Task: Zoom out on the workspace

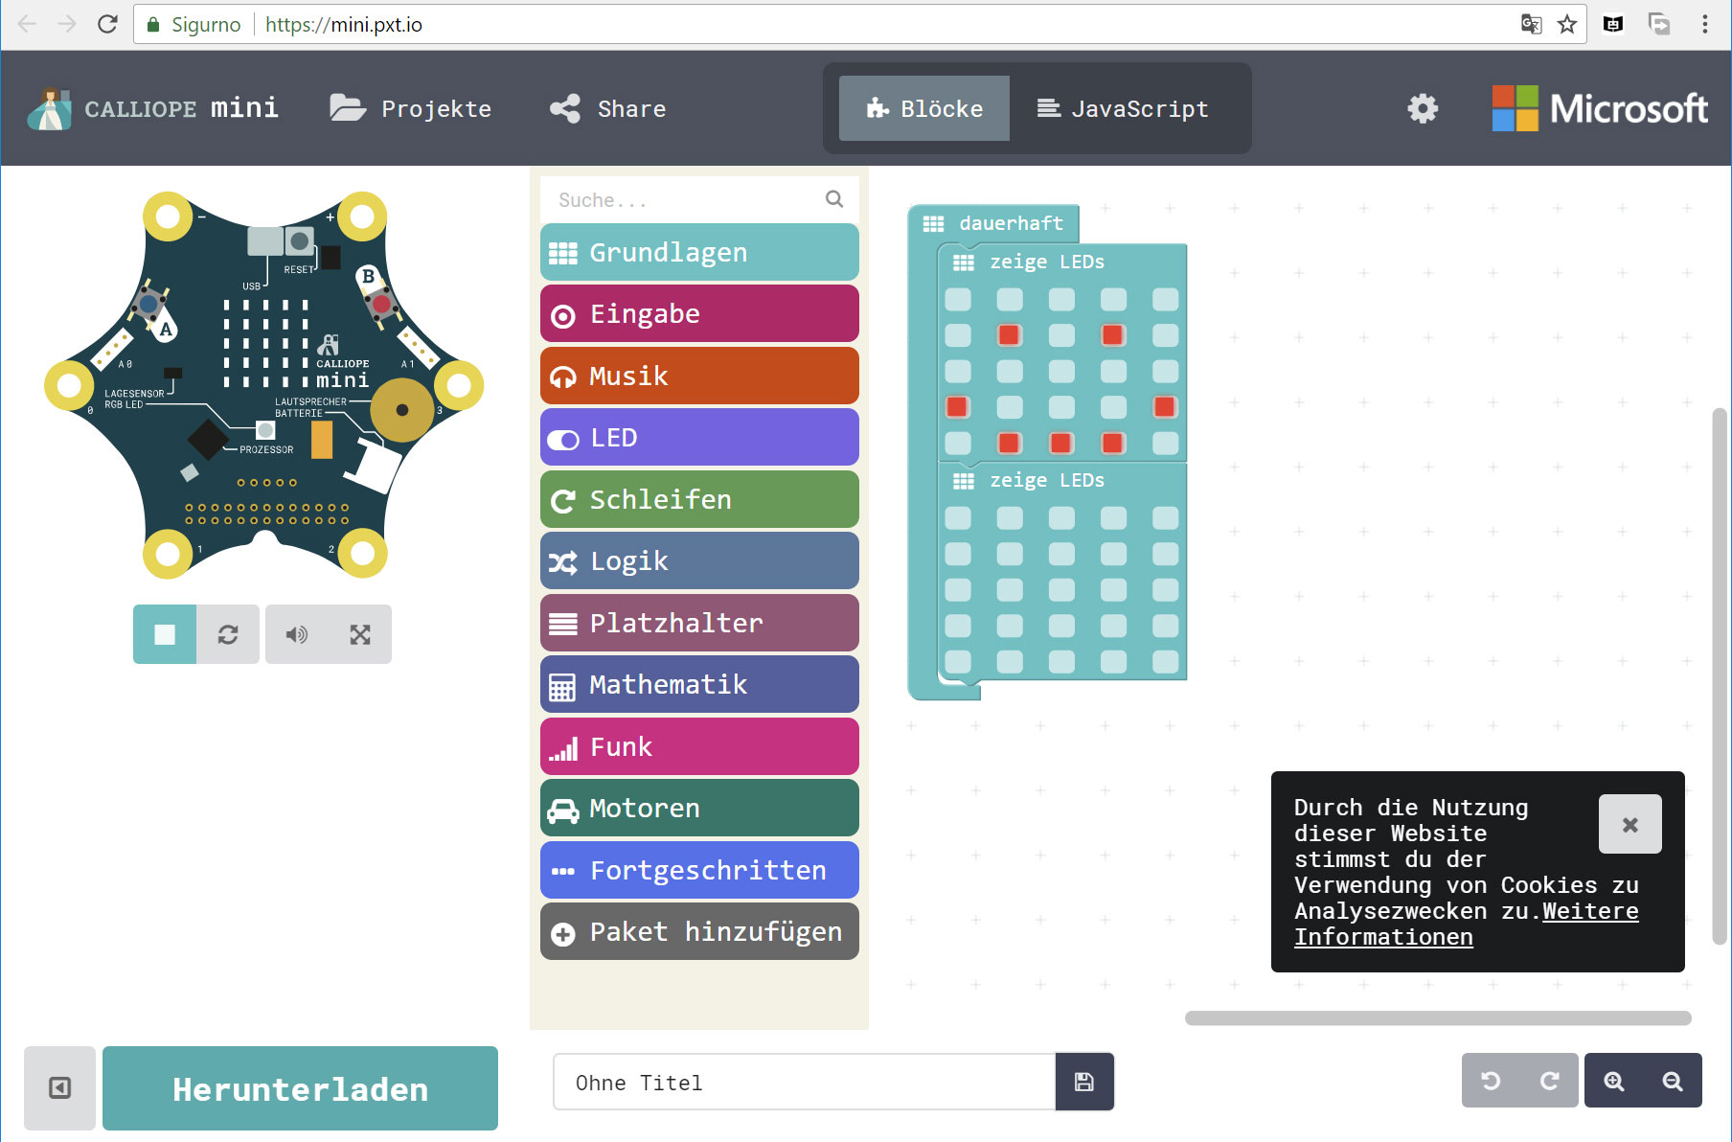Action: click(1673, 1081)
